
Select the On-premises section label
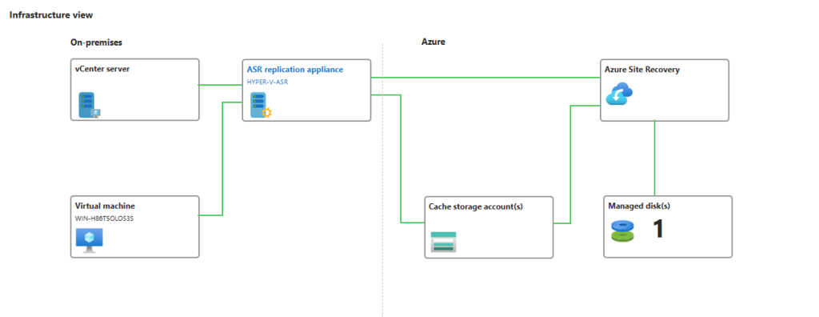point(100,42)
